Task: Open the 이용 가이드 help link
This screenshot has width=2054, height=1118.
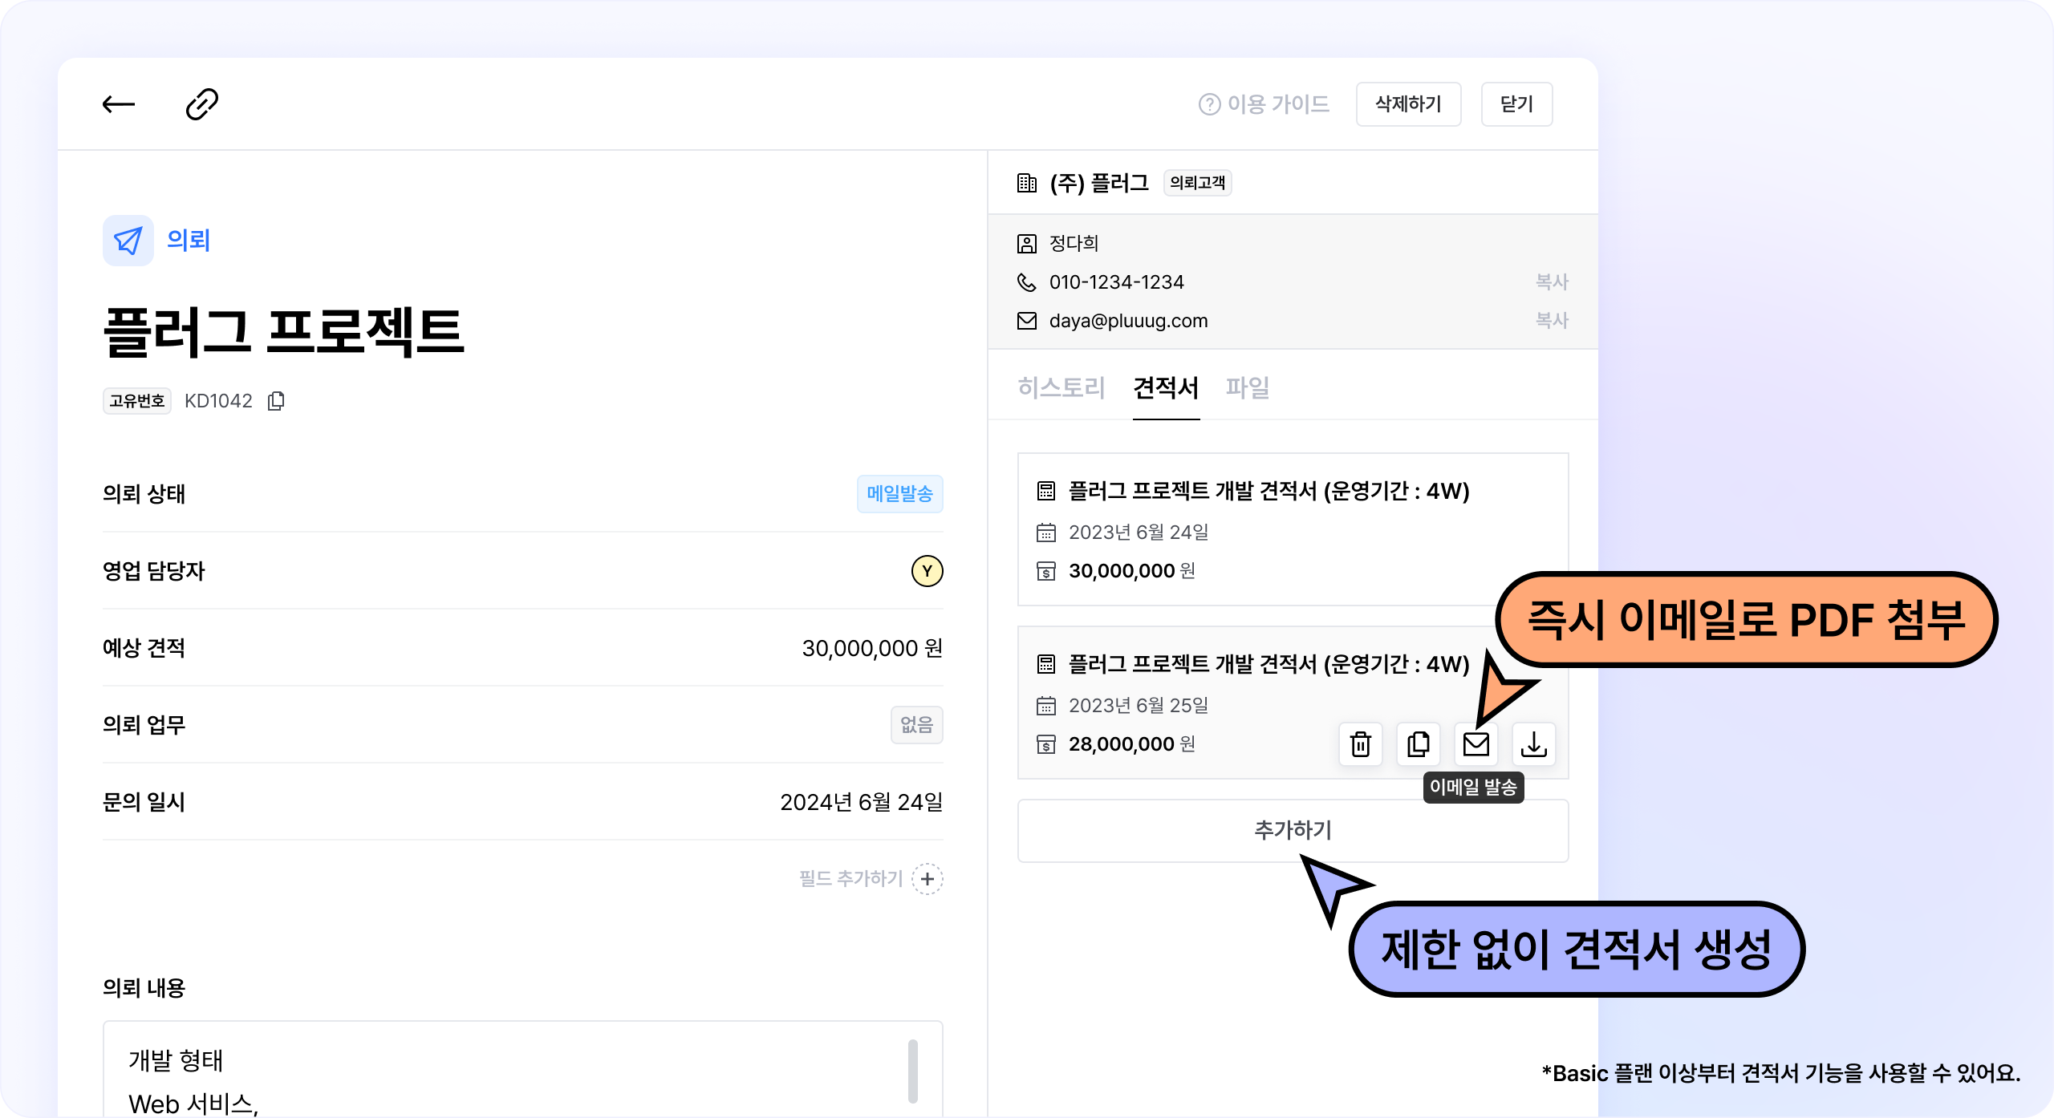Action: point(1264,104)
